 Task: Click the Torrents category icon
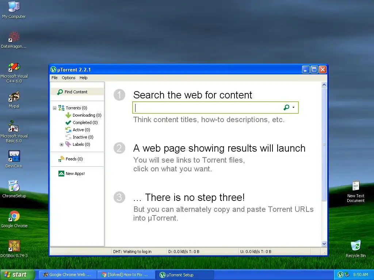61,108
